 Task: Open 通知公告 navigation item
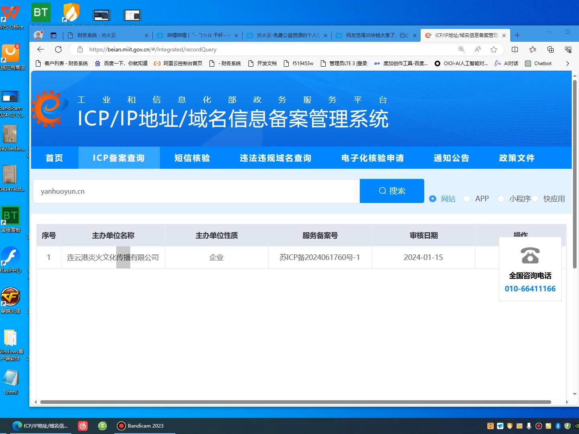point(451,158)
